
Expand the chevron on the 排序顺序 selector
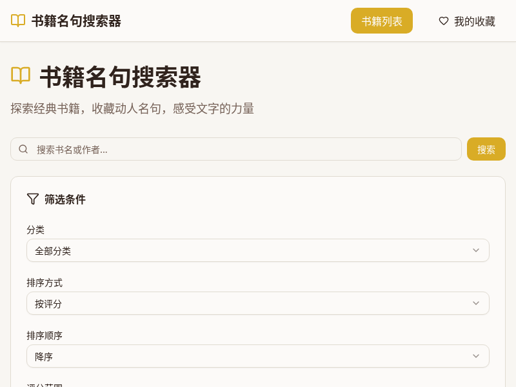click(x=476, y=356)
